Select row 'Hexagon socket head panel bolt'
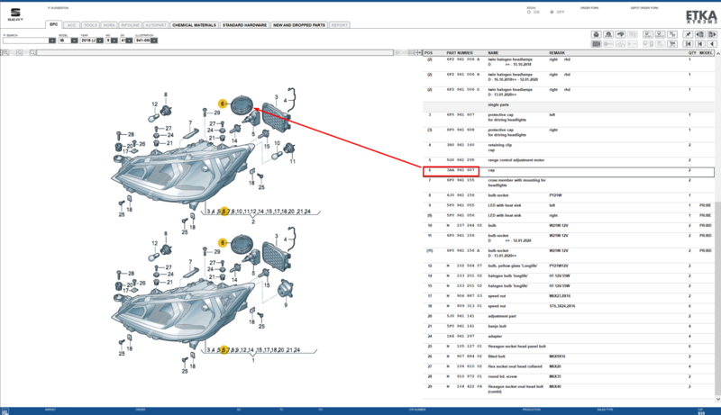This screenshot has height=415, width=721. (569, 347)
